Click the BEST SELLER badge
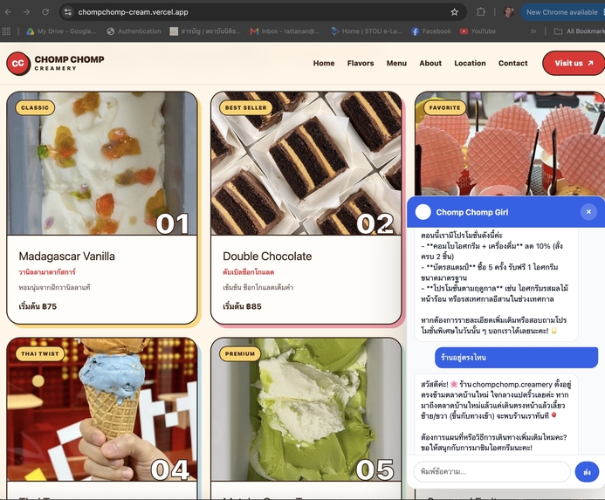The height and width of the screenshot is (500, 605). pyautogui.click(x=246, y=107)
